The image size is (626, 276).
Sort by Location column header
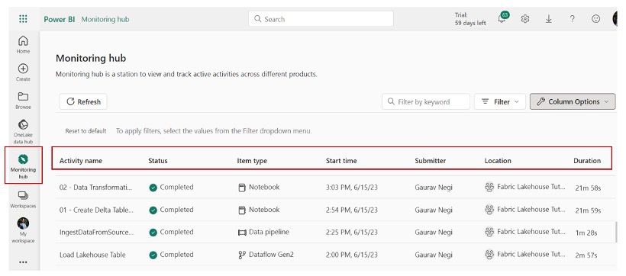pos(498,161)
